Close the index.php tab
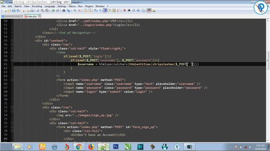Screen dimensions: 270x151 pos(39,16)
